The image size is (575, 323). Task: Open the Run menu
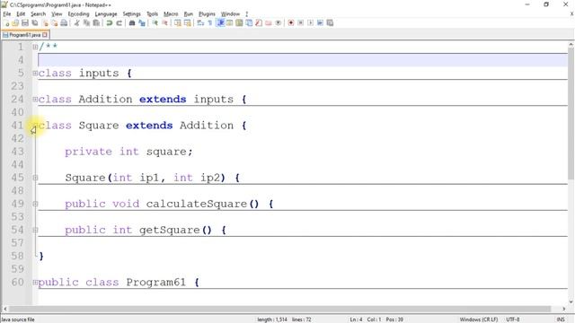[x=188, y=14]
